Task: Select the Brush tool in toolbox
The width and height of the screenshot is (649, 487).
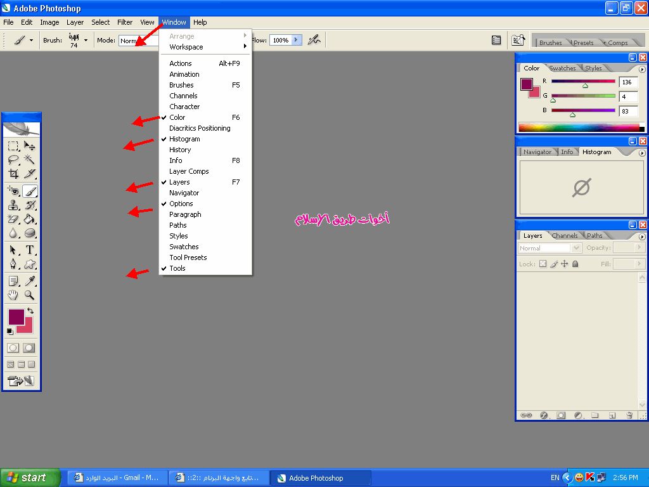Action: (30, 191)
